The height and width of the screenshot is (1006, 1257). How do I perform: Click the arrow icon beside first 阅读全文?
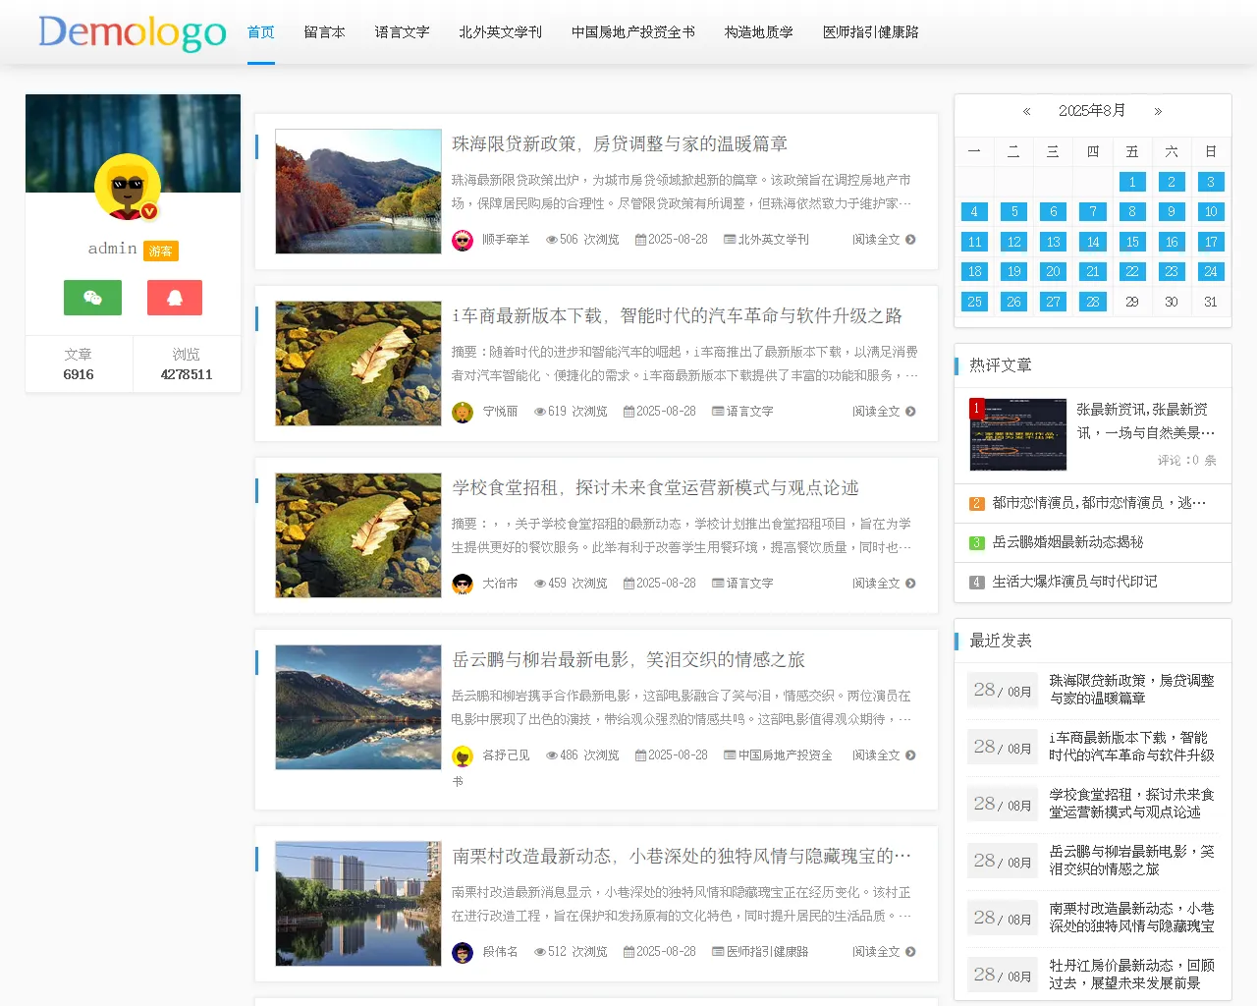[x=910, y=240]
